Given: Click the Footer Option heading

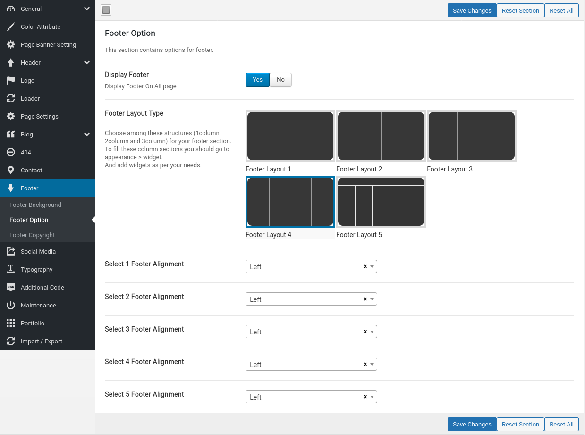Looking at the screenshot, I should pyautogui.click(x=130, y=33).
